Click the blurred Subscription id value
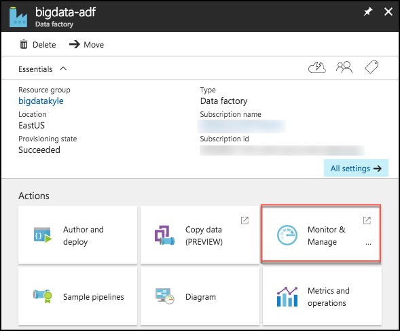 pos(282,150)
